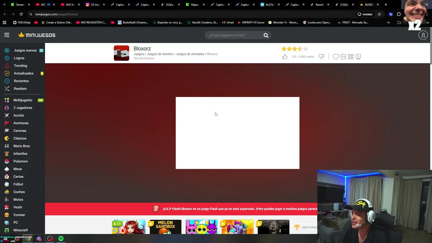Select the Acción category

pyautogui.click(x=19, y=115)
